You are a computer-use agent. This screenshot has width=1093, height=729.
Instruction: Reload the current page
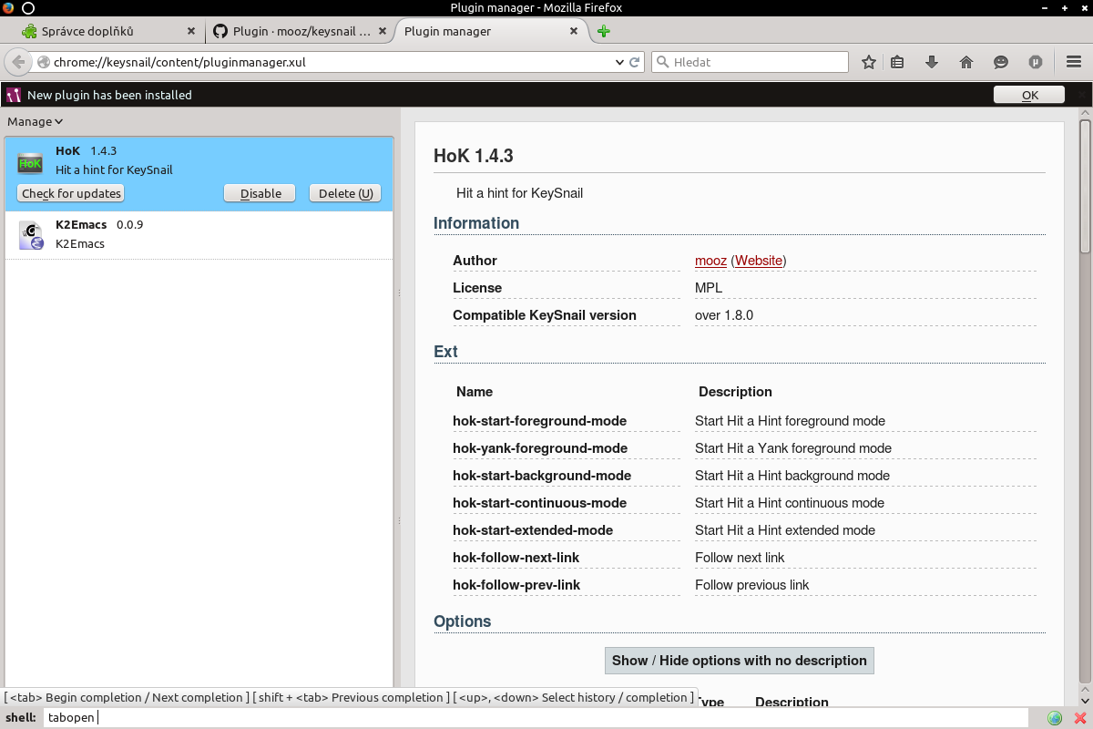click(636, 62)
